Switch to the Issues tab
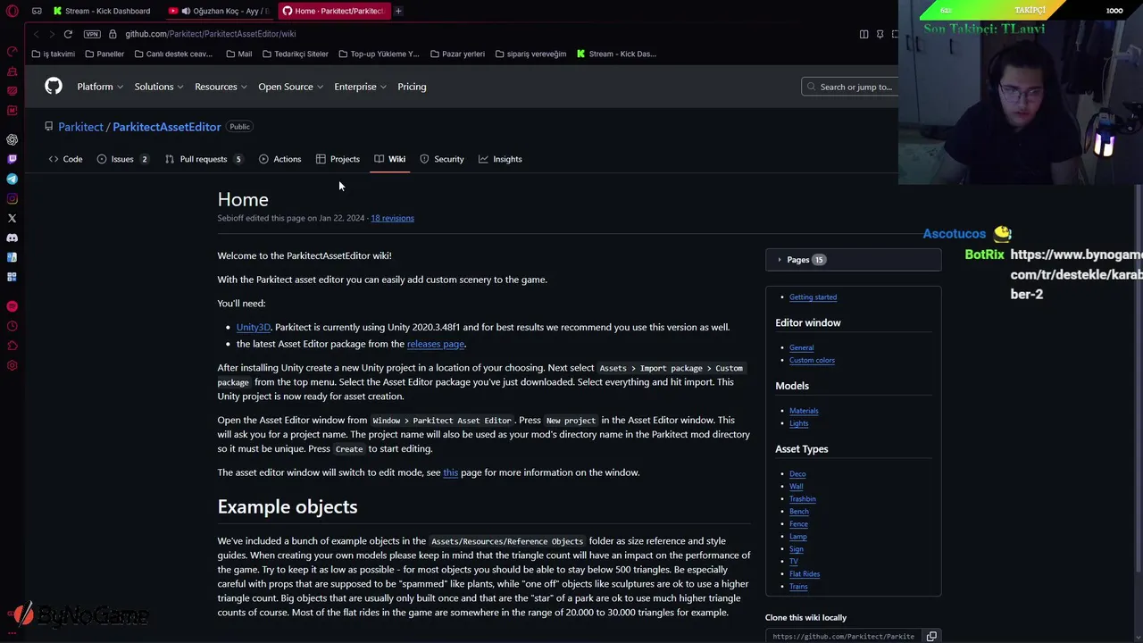1143x643 pixels. tap(122, 159)
